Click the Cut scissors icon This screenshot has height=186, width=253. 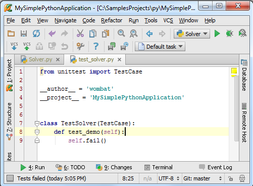(80, 33)
